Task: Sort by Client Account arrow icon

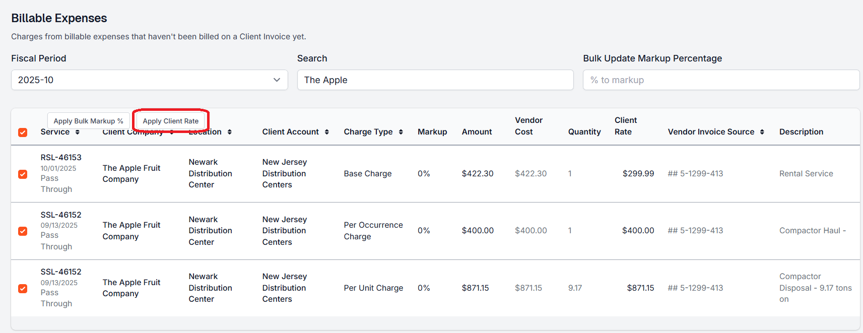Action: coord(327,132)
